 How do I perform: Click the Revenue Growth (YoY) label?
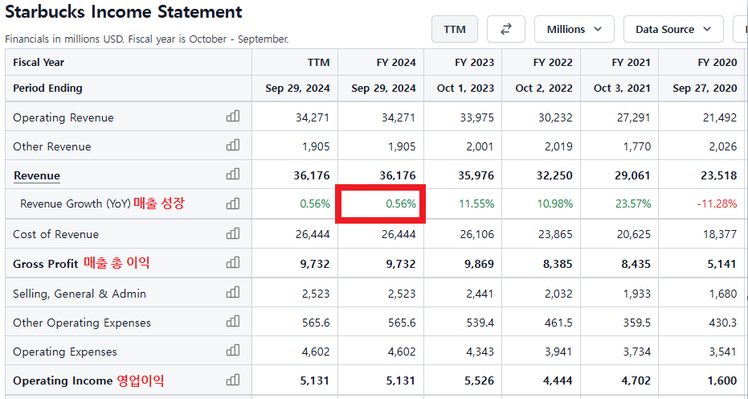pyautogui.click(x=76, y=204)
